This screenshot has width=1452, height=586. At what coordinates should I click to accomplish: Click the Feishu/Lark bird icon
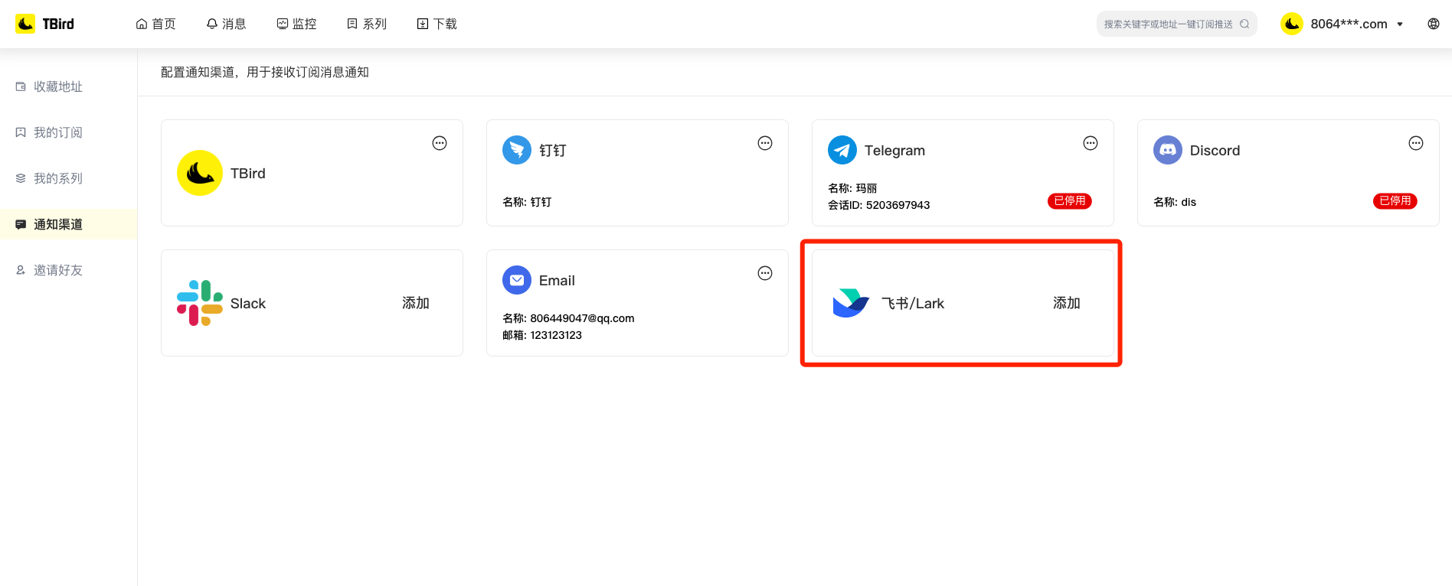coord(851,303)
